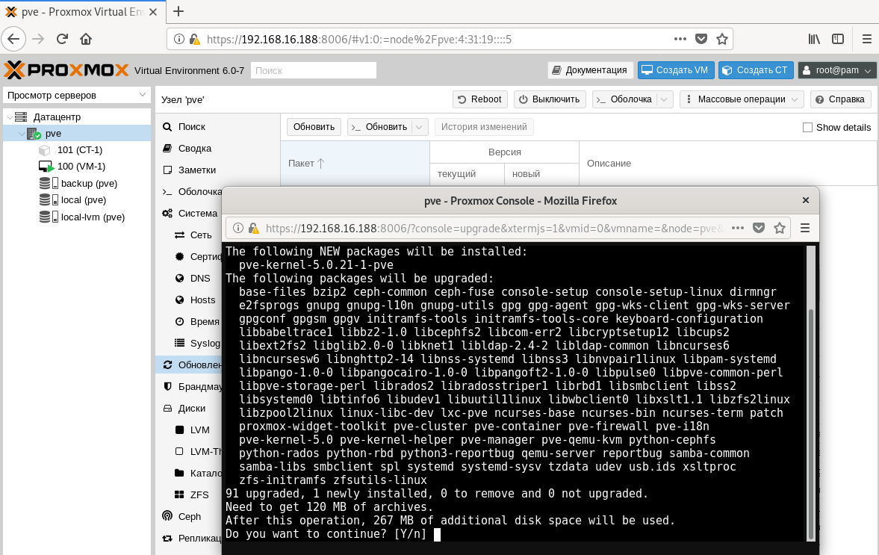
Task: Open the mass operations dropdown
Action: tap(742, 99)
